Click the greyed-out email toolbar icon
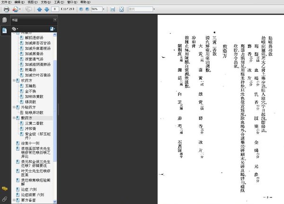284x204 pixels. coord(28,9)
